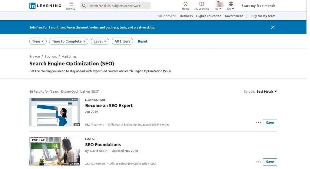Viewport: 310px width, 169px height.
Task: Open Business solutions link
Action: point(186,16)
